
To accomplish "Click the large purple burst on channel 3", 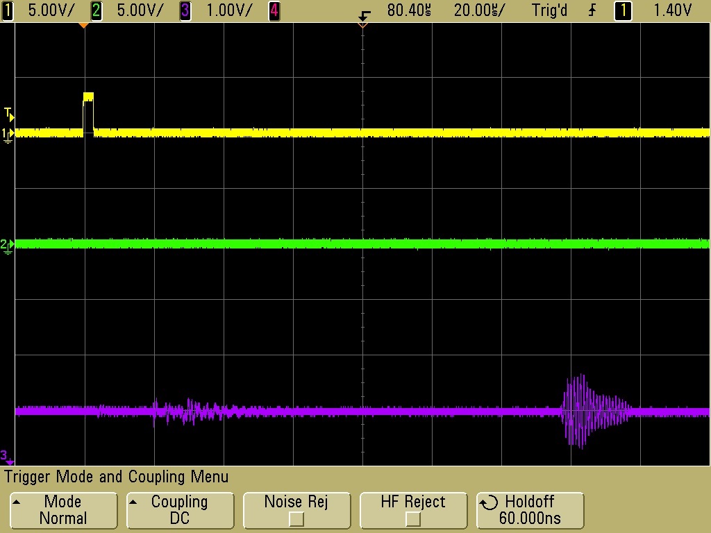I will click(595, 412).
